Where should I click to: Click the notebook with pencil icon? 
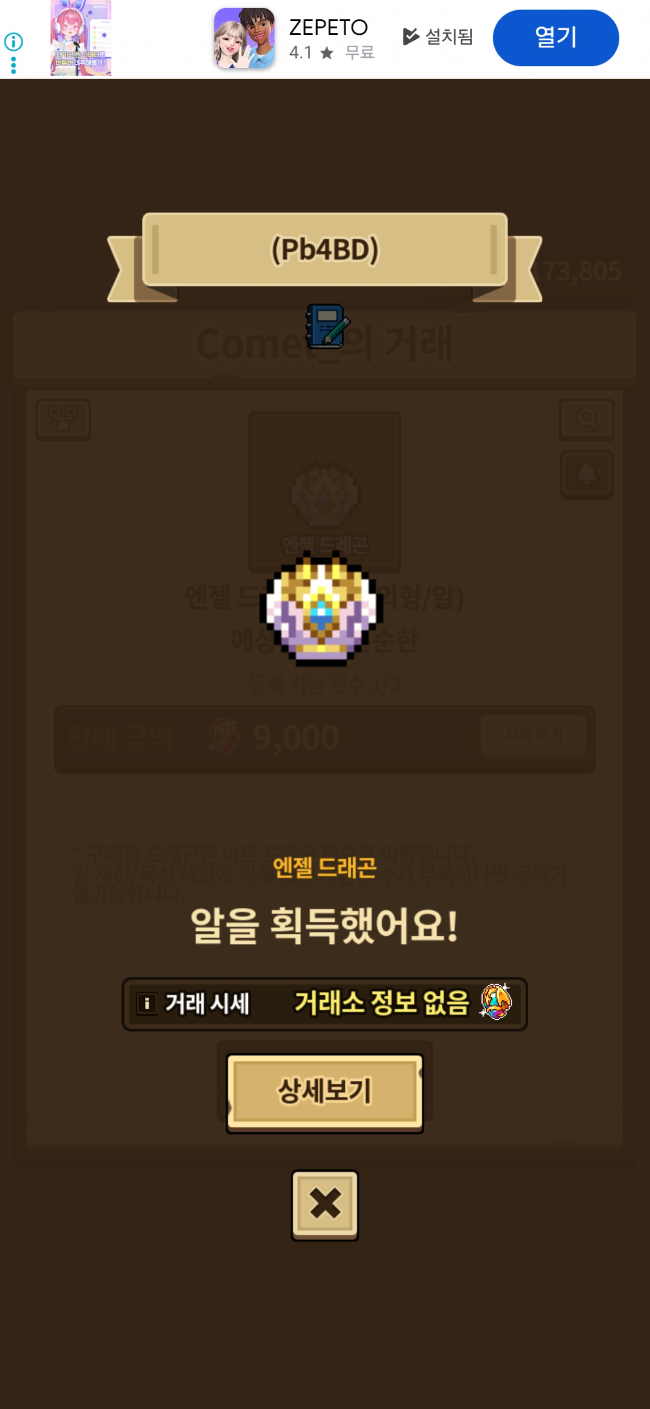click(327, 326)
